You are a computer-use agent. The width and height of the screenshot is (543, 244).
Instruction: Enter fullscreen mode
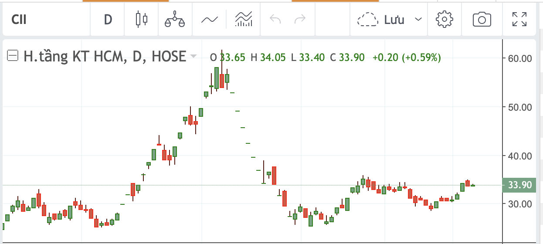tap(519, 20)
